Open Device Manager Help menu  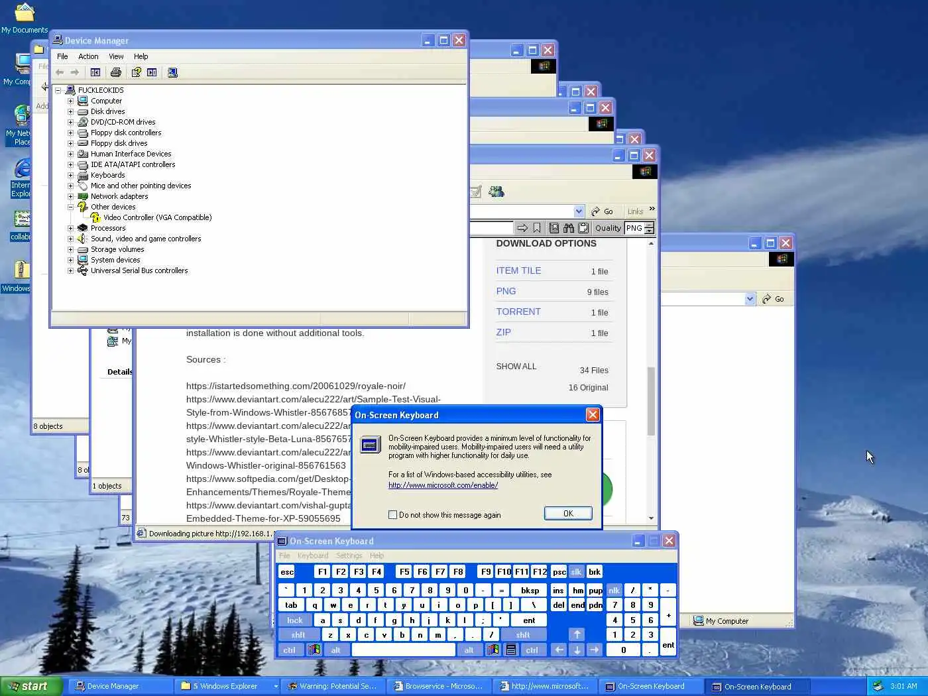[x=141, y=56]
